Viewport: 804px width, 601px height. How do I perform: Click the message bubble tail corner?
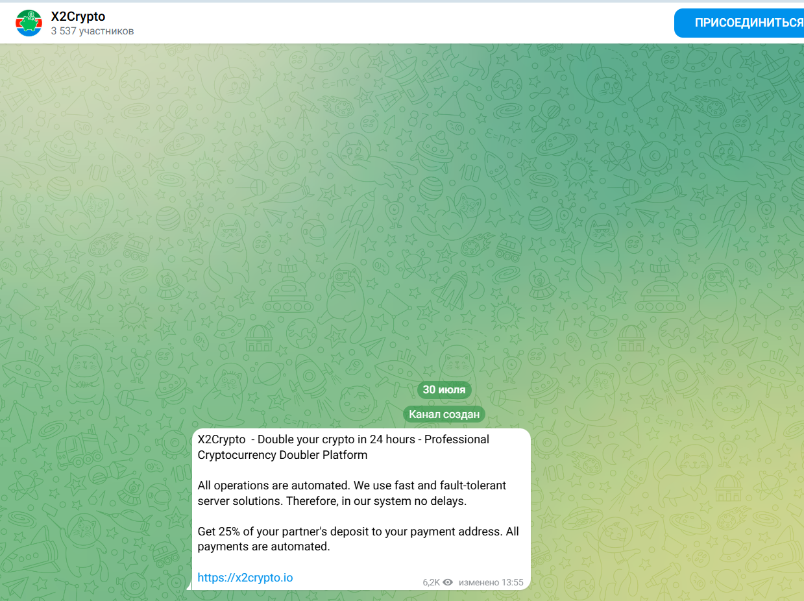pyautogui.click(x=189, y=587)
